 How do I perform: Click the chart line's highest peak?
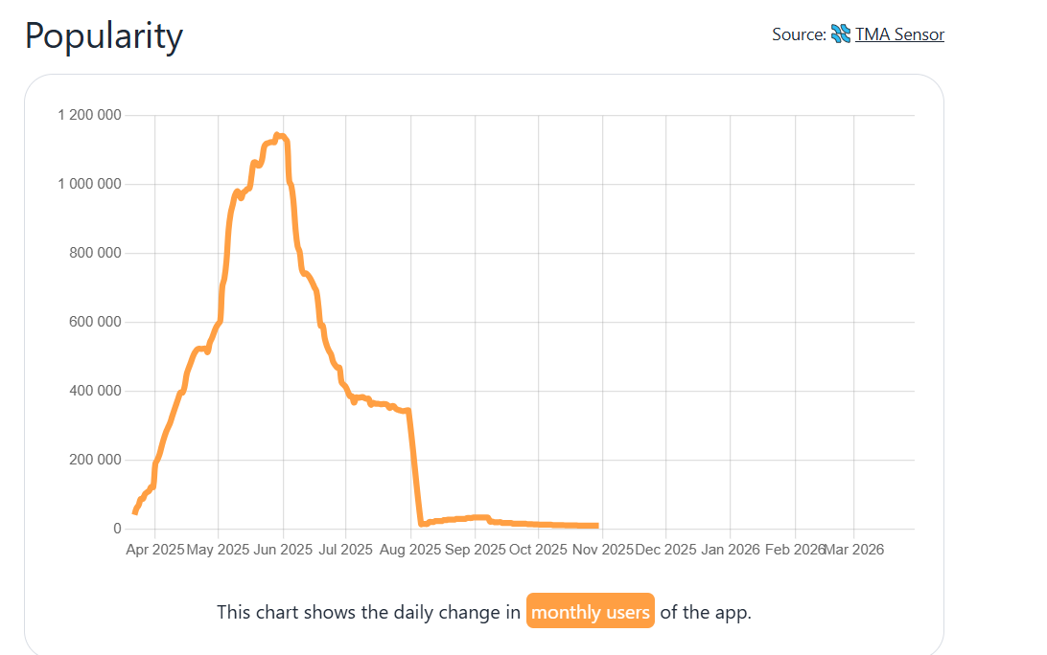277,136
